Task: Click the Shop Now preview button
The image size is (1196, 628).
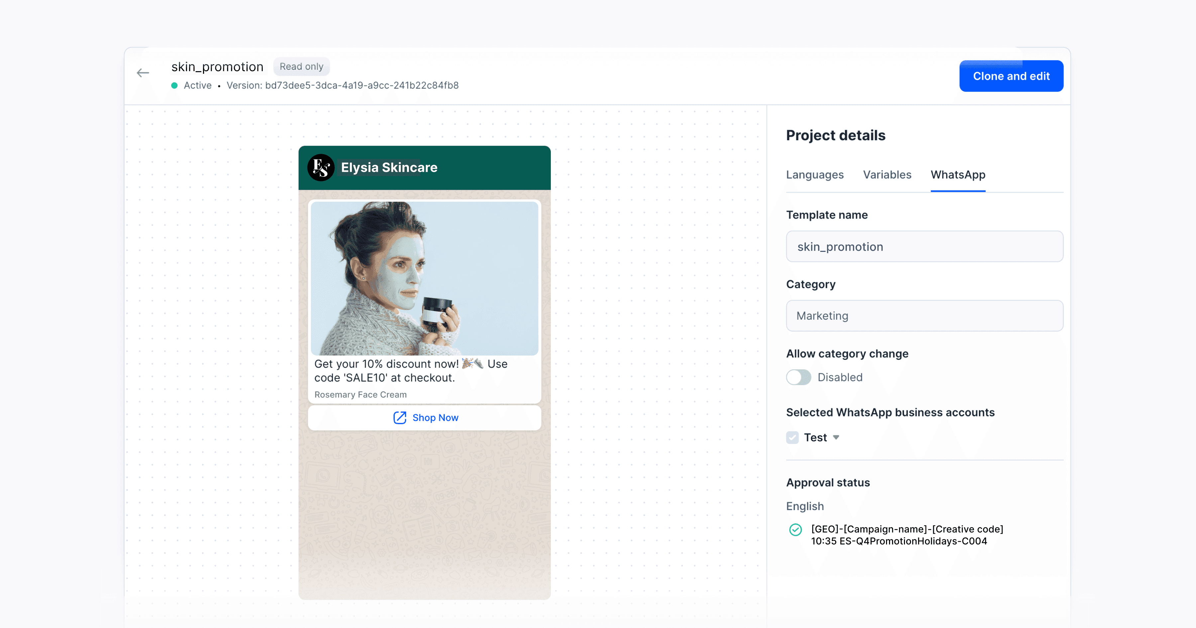Action: [x=424, y=418]
